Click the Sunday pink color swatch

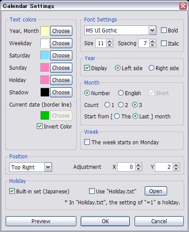[45, 68]
